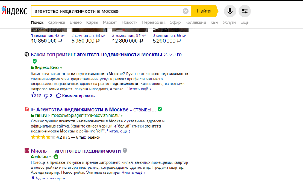Click the Yell star rating
The image size is (303, 184).
pyautogui.click(x=43, y=137)
